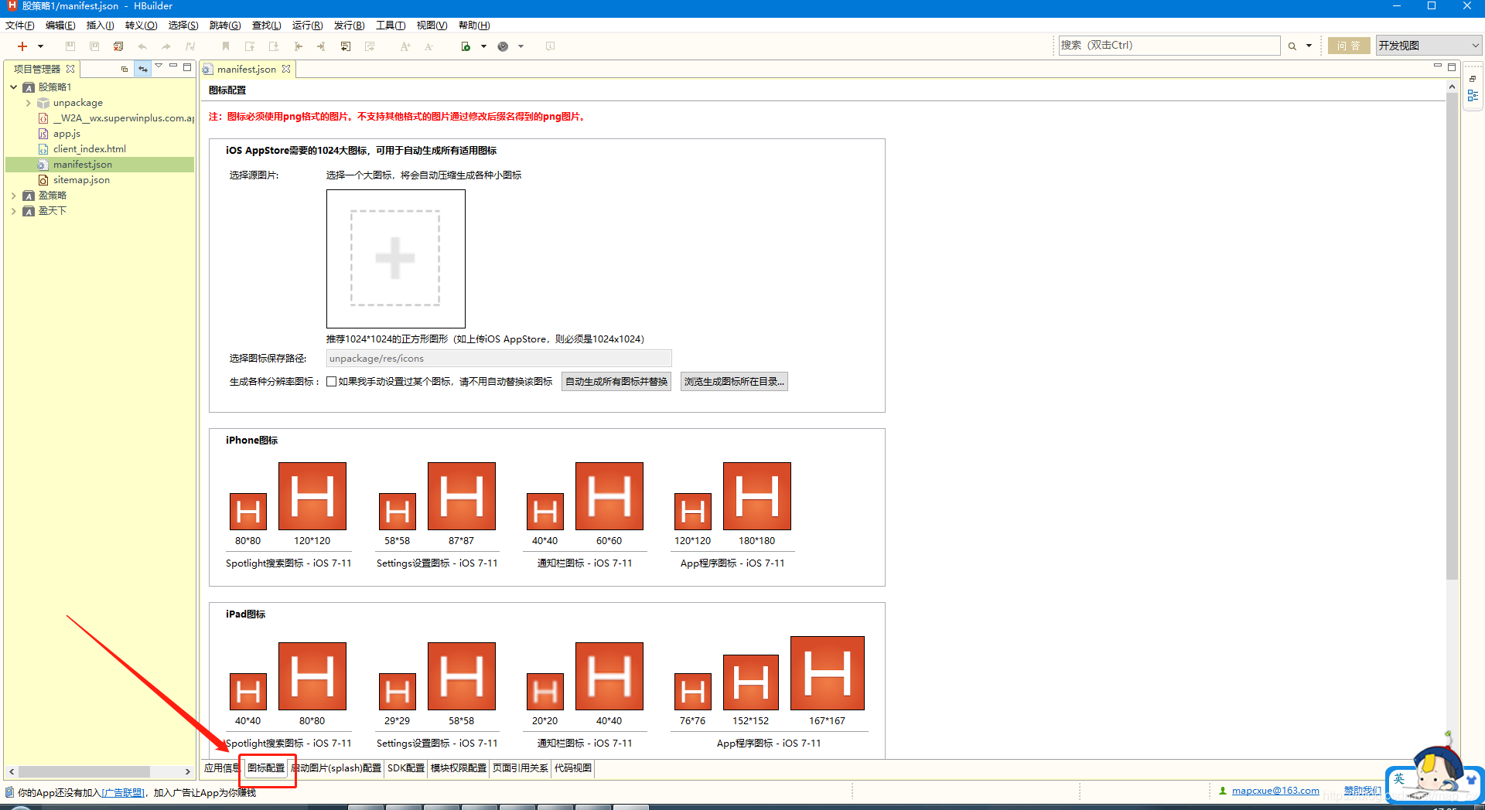
Task: Click the Redo arrow icon
Action: [166, 46]
